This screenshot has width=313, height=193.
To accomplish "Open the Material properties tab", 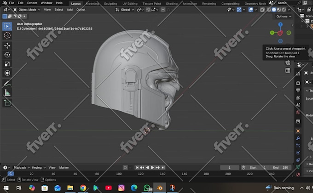I will 298,175.
